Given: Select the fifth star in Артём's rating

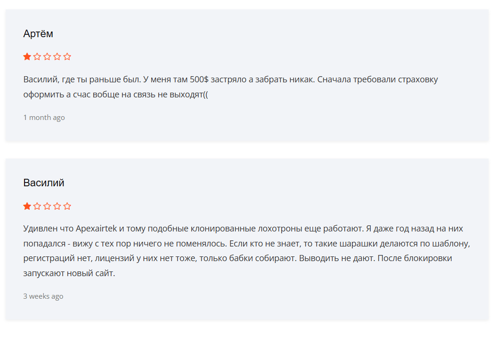Looking at the screenshot, I should tap(67, 57).
